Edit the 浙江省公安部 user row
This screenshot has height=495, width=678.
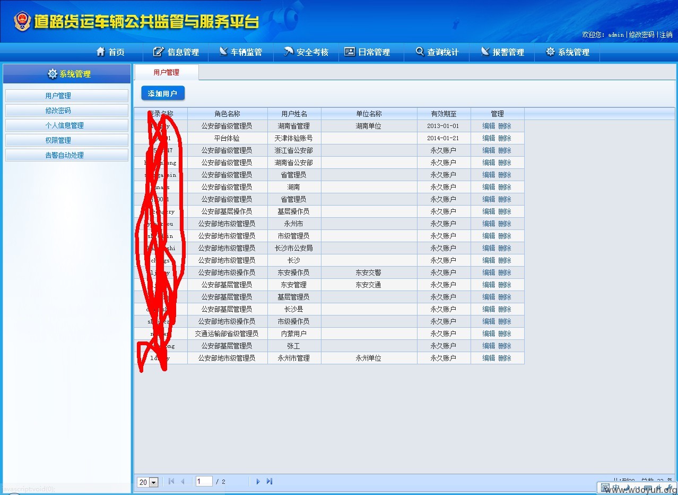pyautogui.click(x=489, y=150)
